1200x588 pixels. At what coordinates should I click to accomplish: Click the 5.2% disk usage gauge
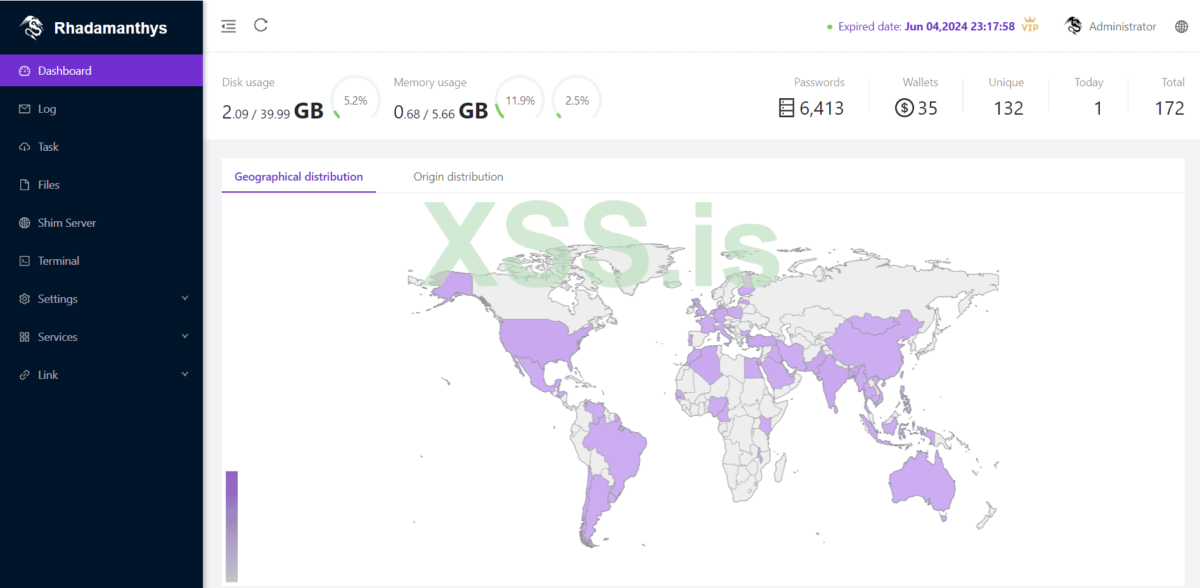click(x=356, y=100)
